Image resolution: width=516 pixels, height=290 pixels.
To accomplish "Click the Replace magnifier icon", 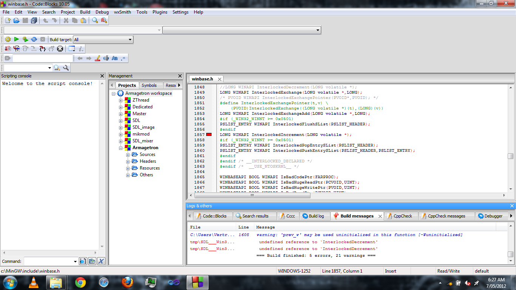I will point(104,20).
